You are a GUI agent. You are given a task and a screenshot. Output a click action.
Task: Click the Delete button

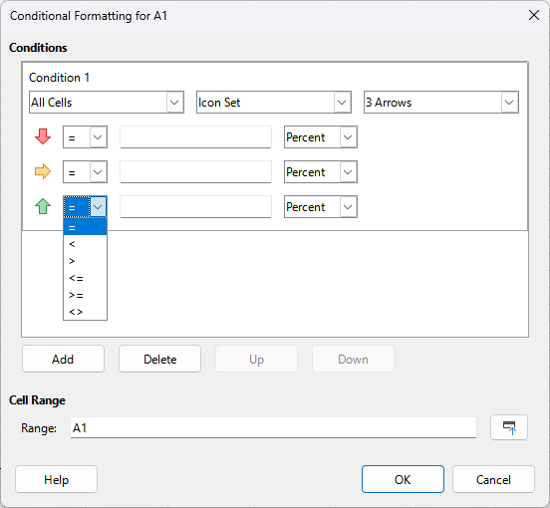pos(160,359)
